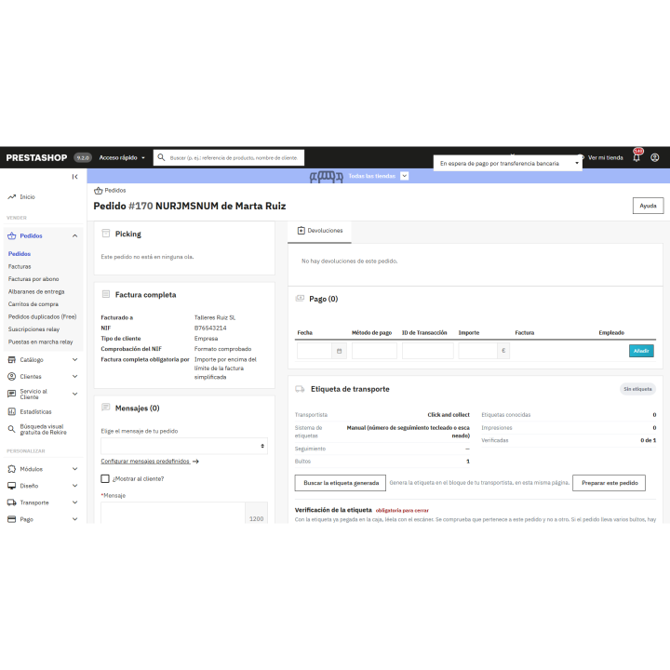Screen dimensions: 670x670
Task: Click Preparar este pedido button
Action: point(609,483)
